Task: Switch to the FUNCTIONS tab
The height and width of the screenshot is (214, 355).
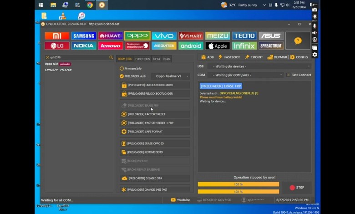Action: (142, 59)
